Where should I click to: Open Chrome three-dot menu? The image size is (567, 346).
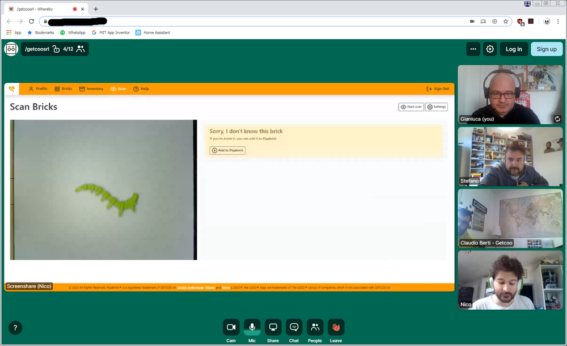coord(558,22)
